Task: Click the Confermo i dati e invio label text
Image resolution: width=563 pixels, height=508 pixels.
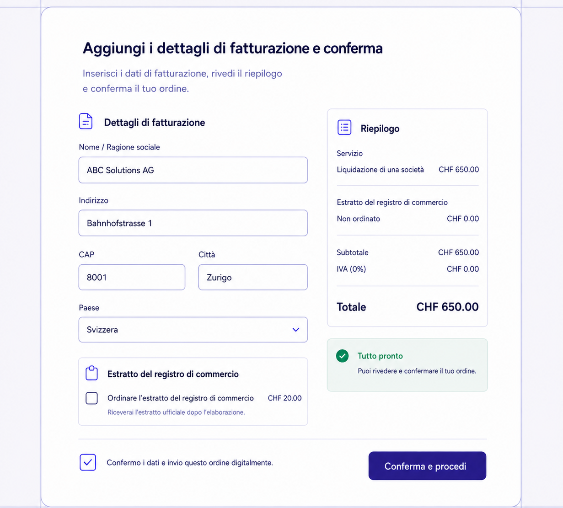Action: [190, 463]
